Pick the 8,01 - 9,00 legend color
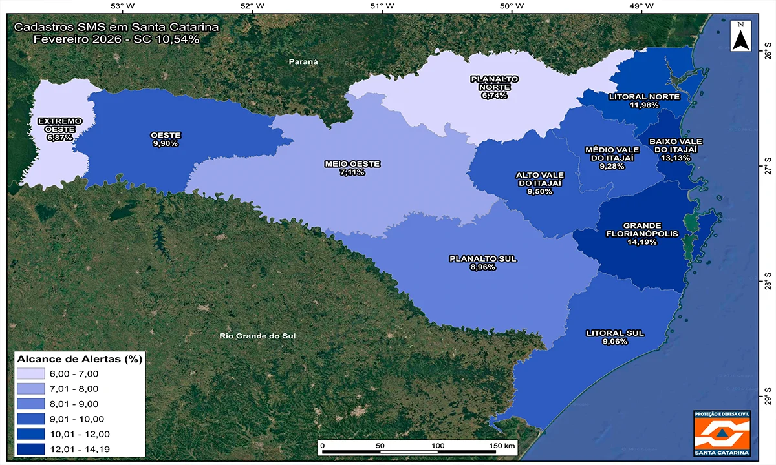Screen dimensions: 776x465 click(30, 404)
